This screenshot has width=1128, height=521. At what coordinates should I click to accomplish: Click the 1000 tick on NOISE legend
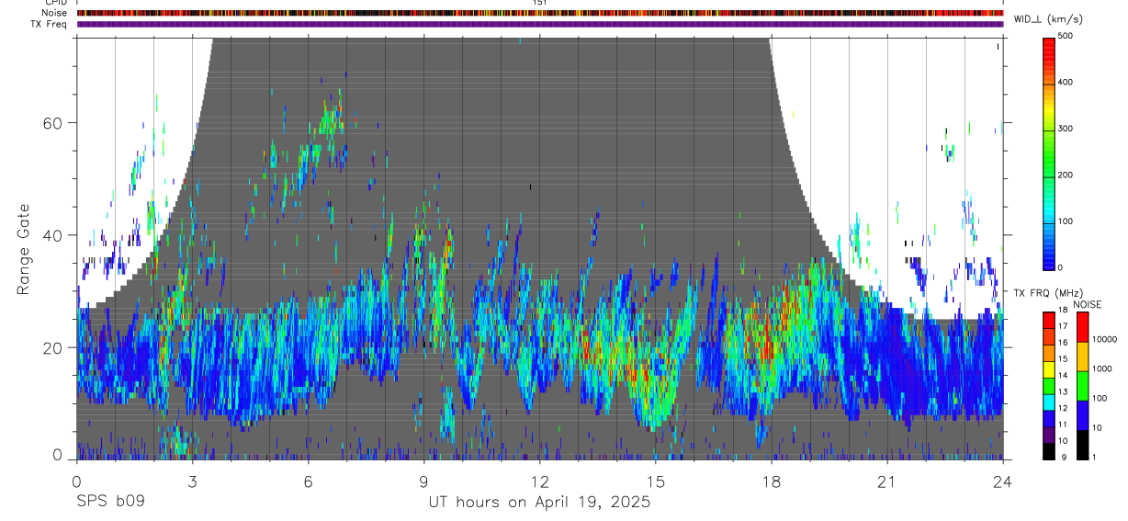click(x=1101, y=368)
